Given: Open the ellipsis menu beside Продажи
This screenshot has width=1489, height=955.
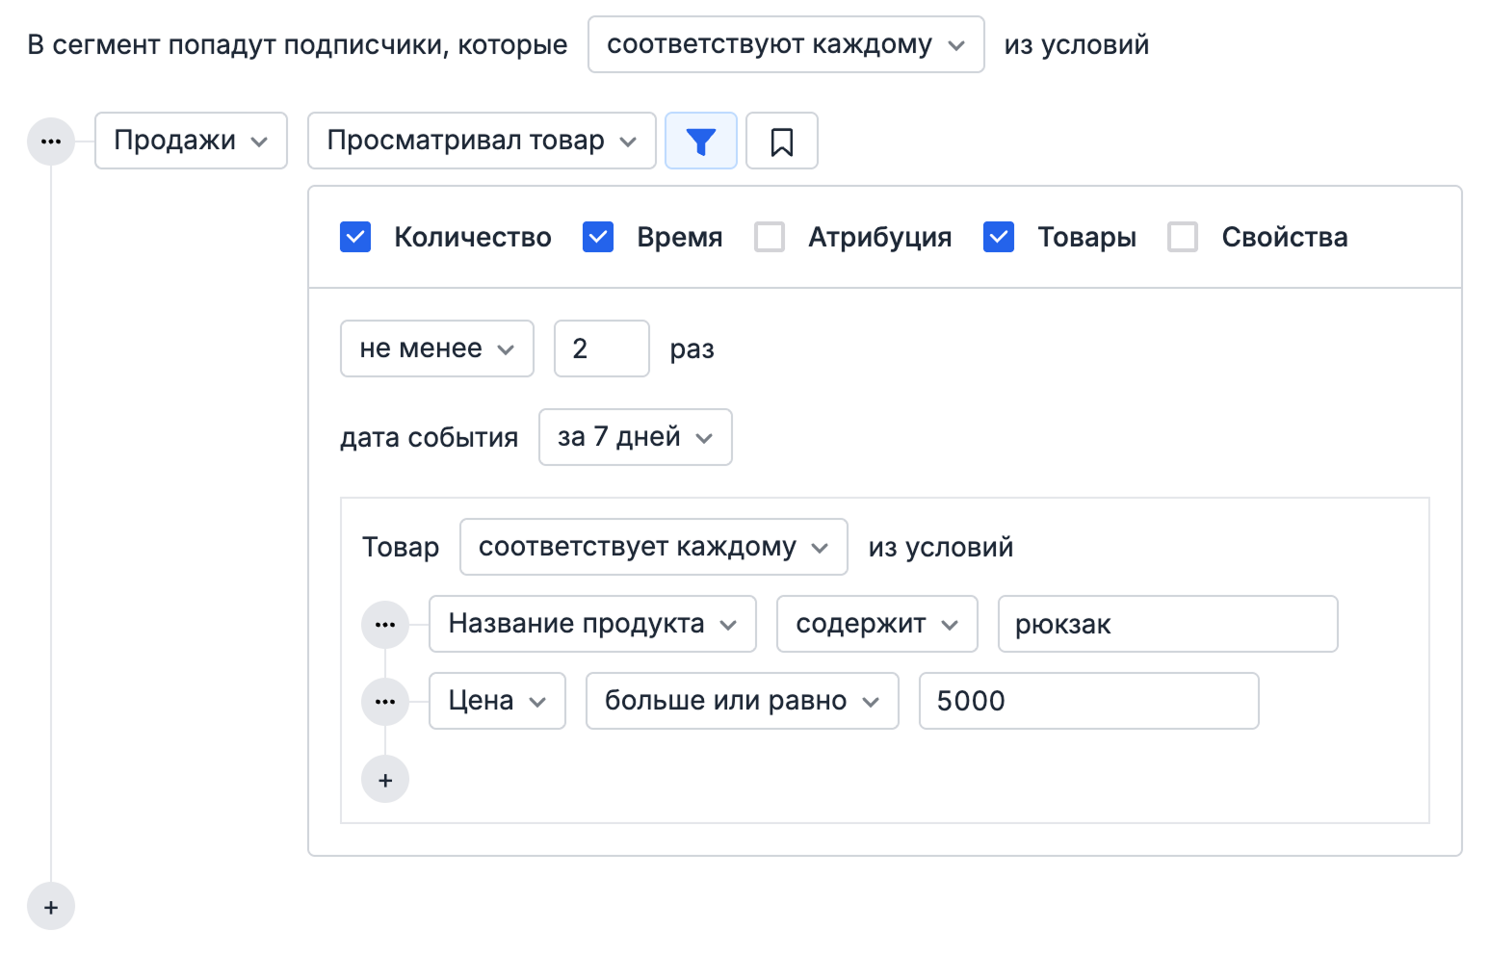Looking at the screenshot, I should click(x=50, y=141).
